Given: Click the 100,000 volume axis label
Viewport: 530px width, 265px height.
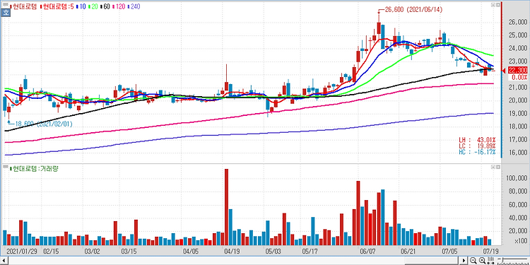Looking at the screenshot, I should point(516,178).
